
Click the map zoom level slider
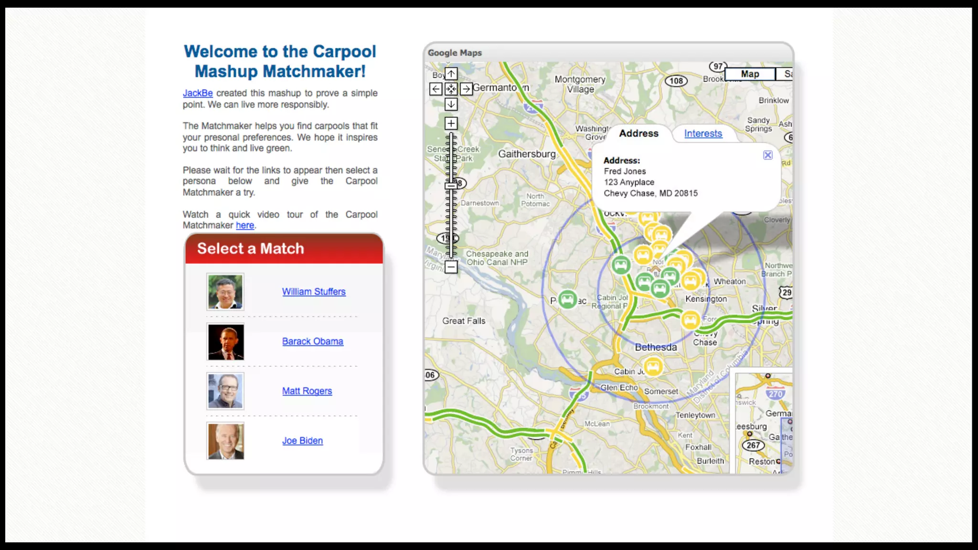451,186
